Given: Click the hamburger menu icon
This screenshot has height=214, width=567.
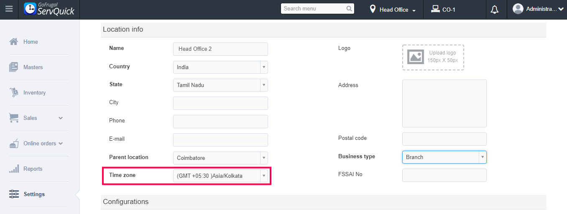Looking at the screenshot, I should coord(9,9).
